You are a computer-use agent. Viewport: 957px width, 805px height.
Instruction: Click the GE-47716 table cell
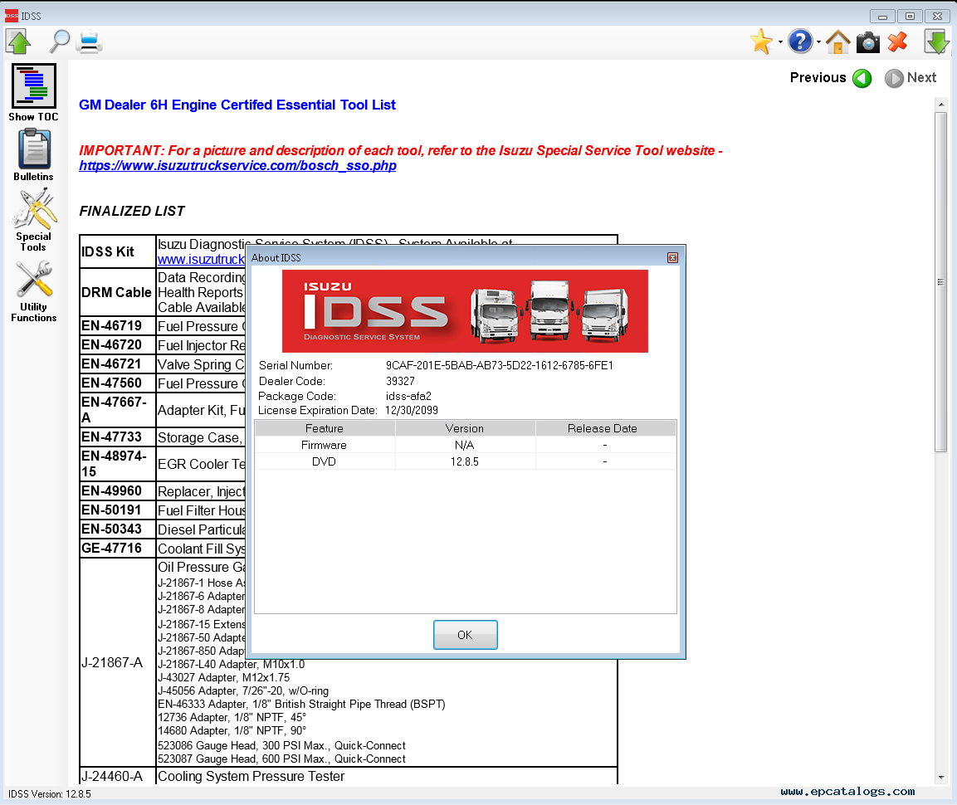pyautogui.click(x=118, y=548)
